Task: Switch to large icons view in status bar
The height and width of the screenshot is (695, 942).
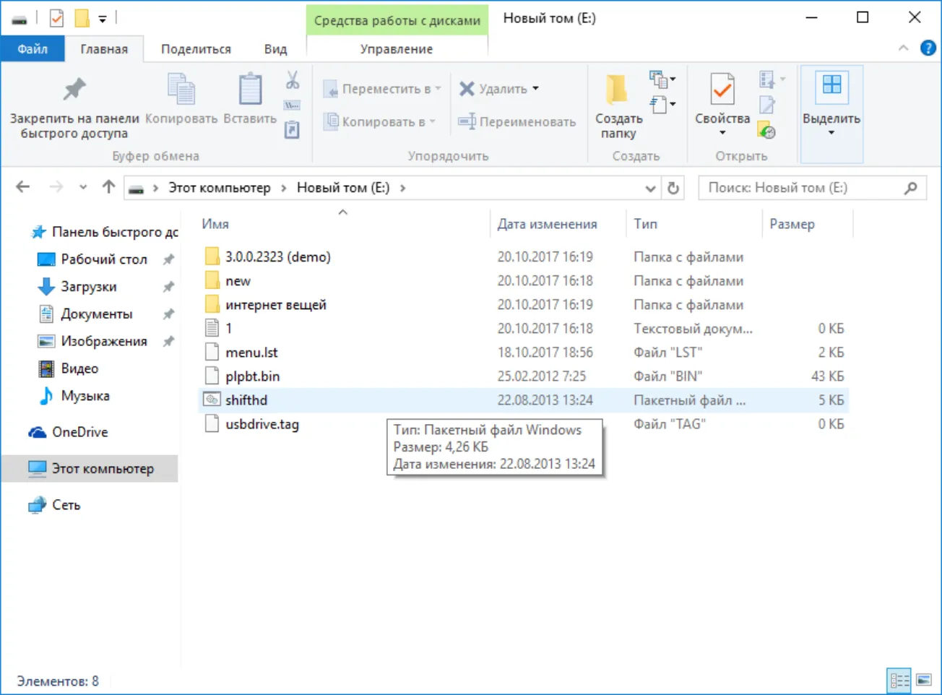Action: (x=924, y=681)
